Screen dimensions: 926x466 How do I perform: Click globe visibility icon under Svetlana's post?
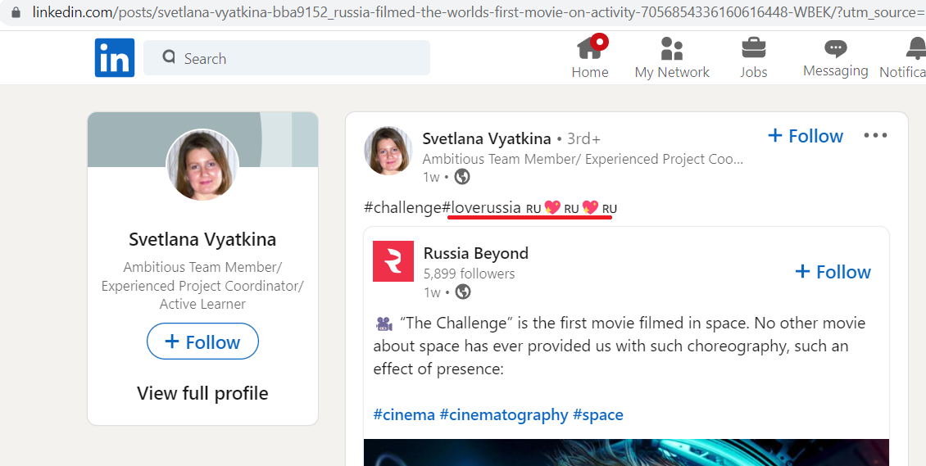(462, 176)
